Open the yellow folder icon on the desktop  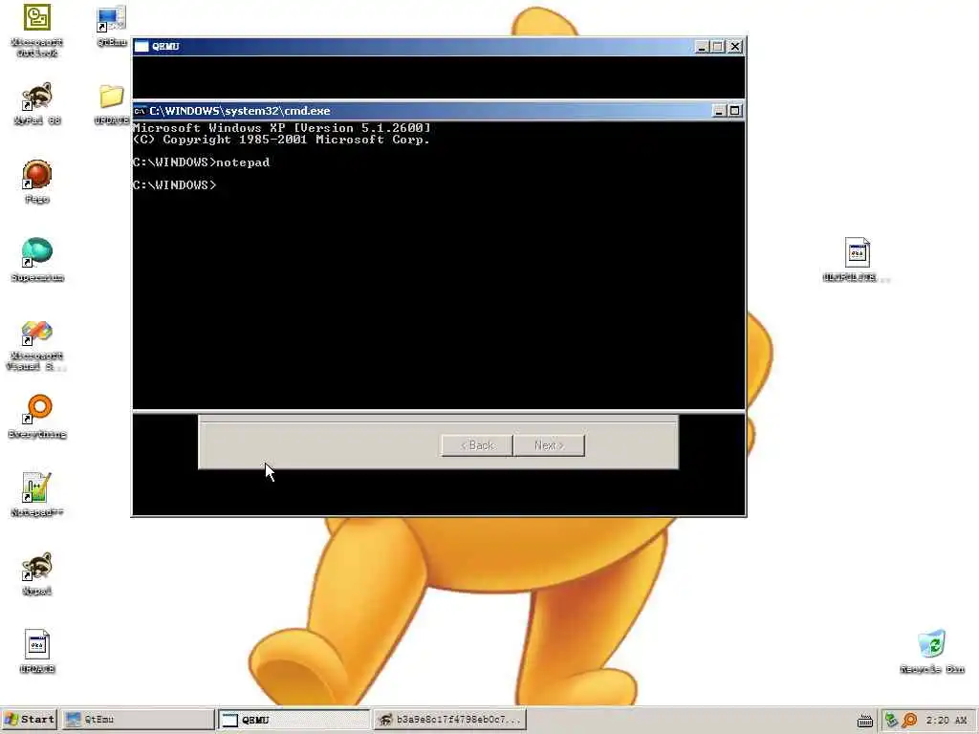click(111, 97)
